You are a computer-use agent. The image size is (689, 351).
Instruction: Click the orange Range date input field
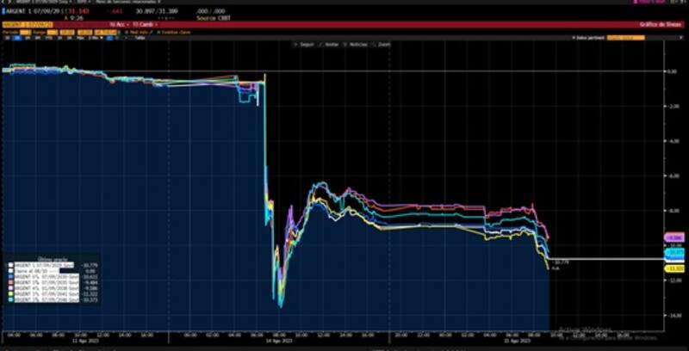53,32
